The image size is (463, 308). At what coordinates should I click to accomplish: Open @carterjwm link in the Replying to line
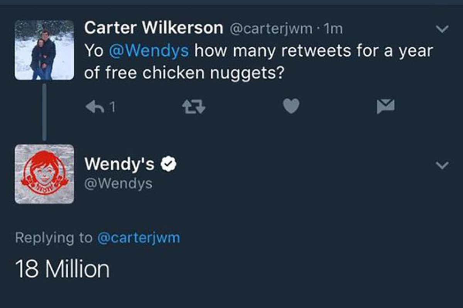pyautogui.click(x=139, y=238)
